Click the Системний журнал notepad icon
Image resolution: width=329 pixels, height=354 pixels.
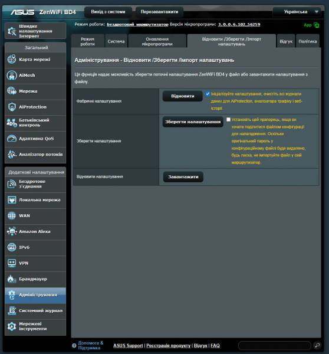coord(12,311)
